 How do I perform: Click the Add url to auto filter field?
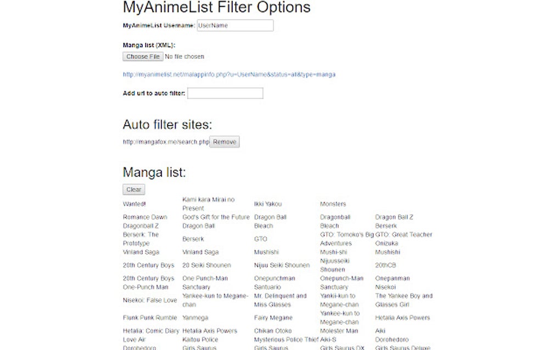(225, 93)
